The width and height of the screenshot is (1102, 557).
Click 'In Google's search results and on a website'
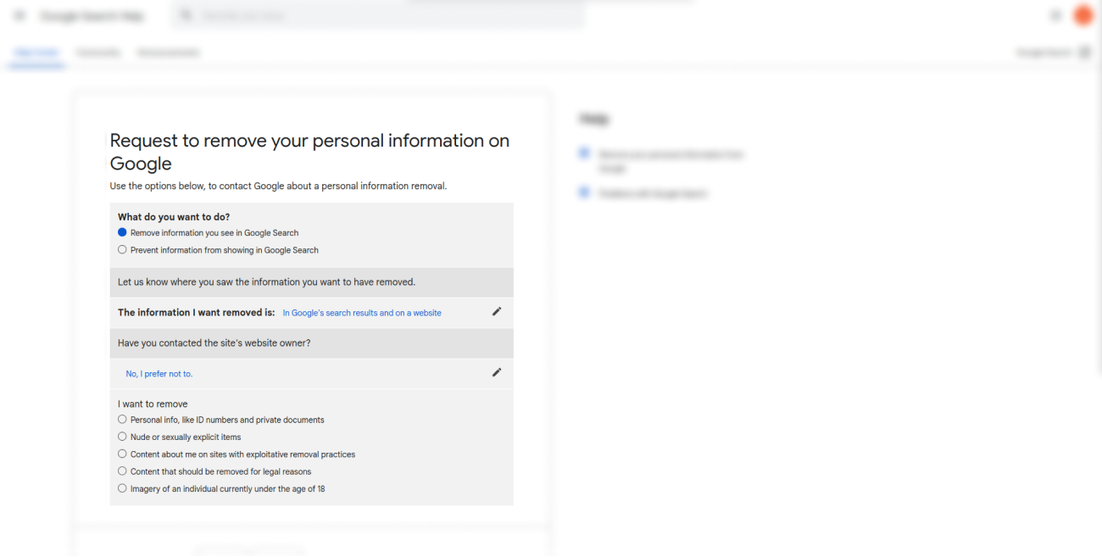click(362, 313)
